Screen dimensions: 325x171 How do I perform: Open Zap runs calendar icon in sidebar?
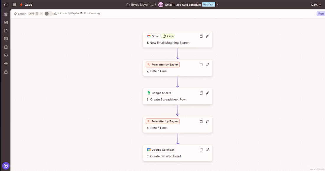click(6, 47)
